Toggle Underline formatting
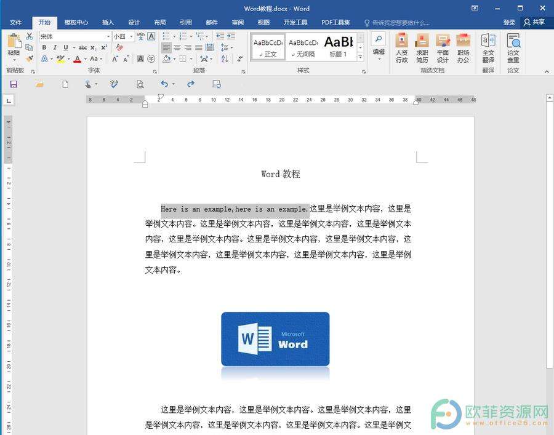 tap(66, 47)
